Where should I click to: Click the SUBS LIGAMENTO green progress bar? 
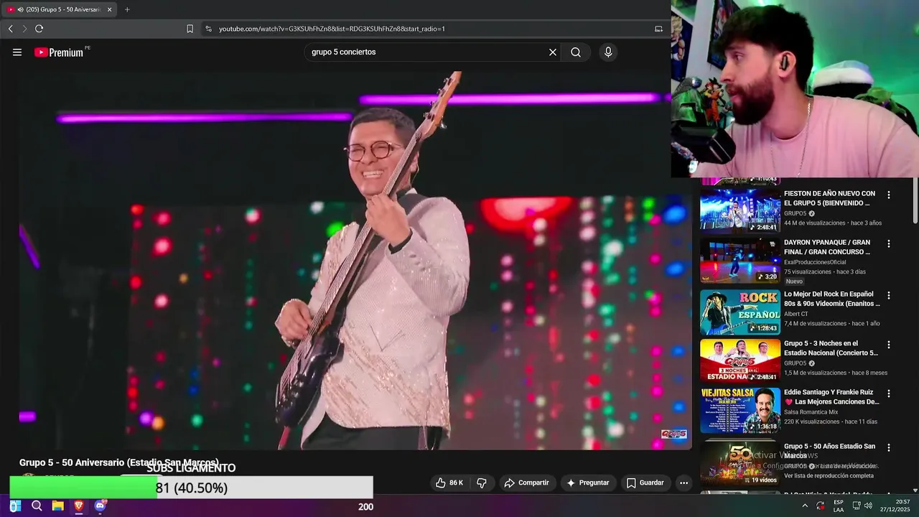(83, 488)
